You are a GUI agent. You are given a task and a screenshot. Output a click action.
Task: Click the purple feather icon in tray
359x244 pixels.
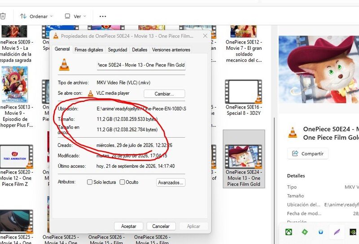pyautogui.click(x=337, y=232)
